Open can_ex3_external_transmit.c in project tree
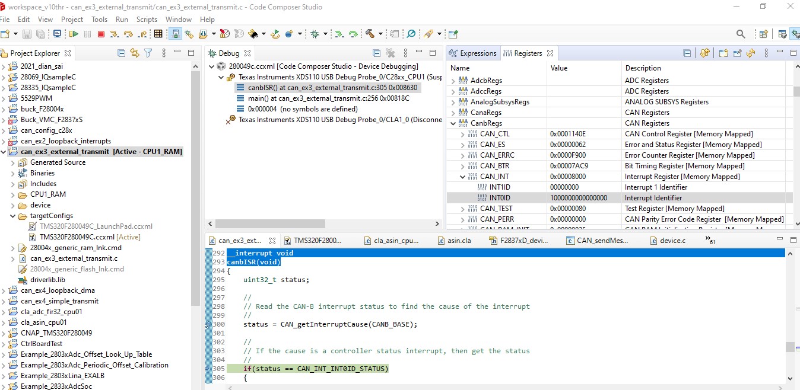 [74, 258]
